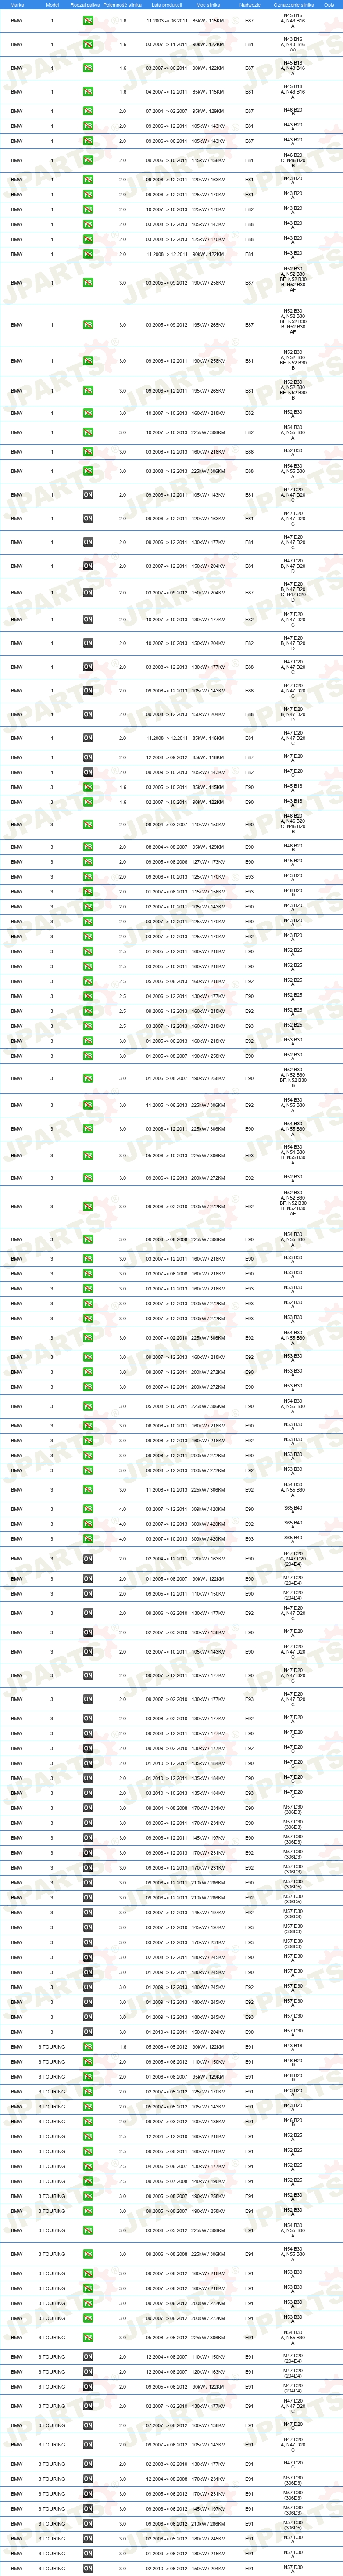
Task: Click ON diesel icon in 02.2004 → 12.2011 row
Action: (88, 1558)
